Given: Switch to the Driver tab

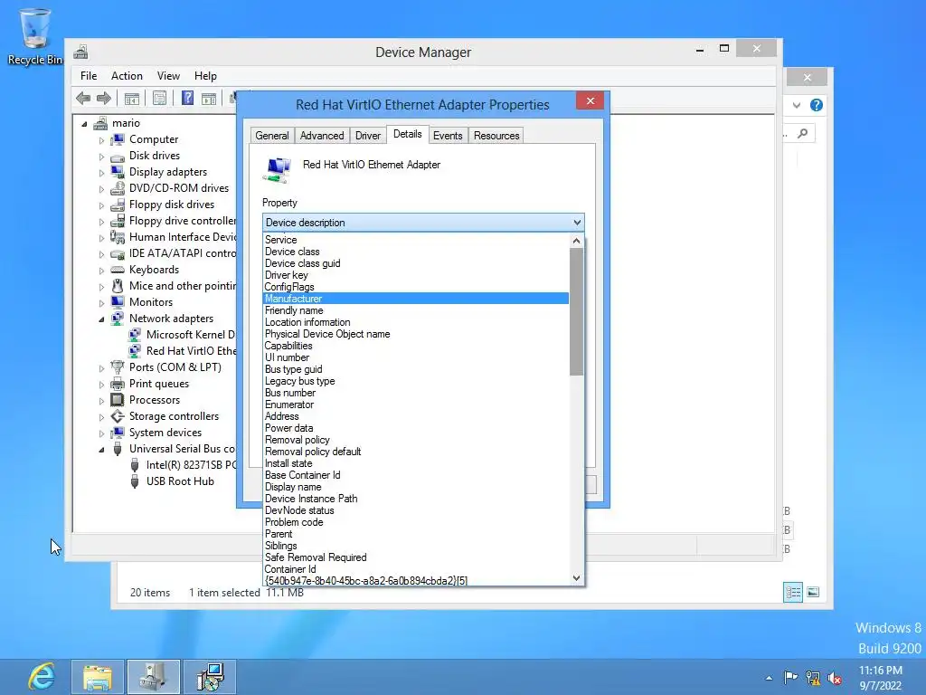Looking at the screenshot, I should (x=368, y=136).
